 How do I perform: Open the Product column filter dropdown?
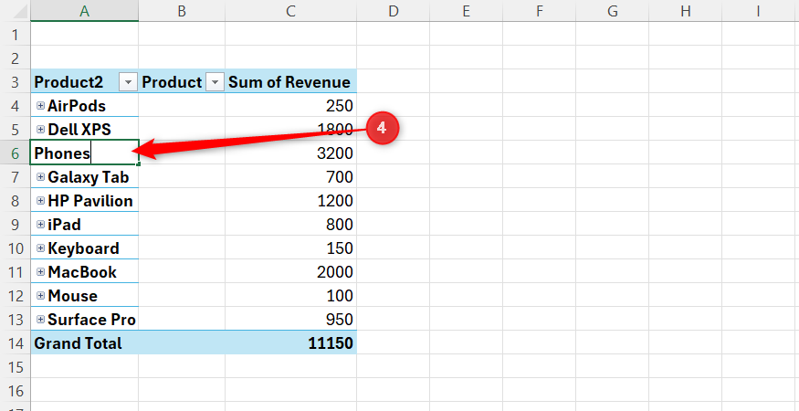pyautogui.click(x=215, y=82)
